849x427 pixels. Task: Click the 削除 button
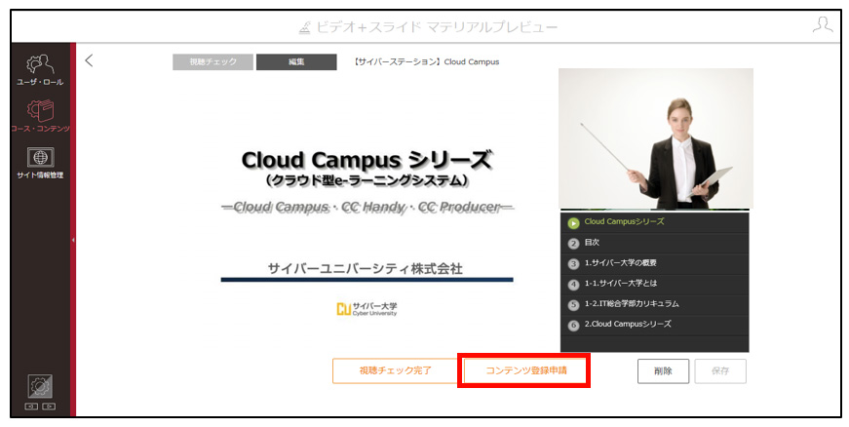(663, 371)
